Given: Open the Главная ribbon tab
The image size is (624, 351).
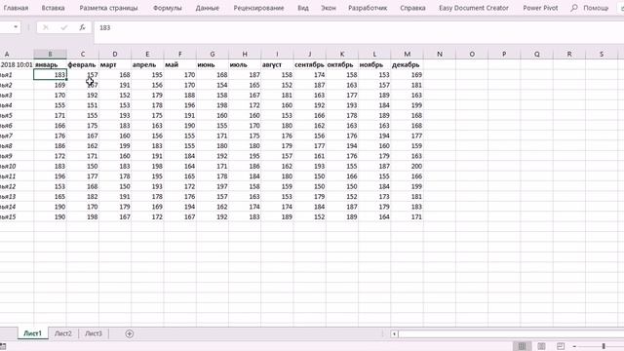Looking at the screenshot, I should (x=16, y=8).
